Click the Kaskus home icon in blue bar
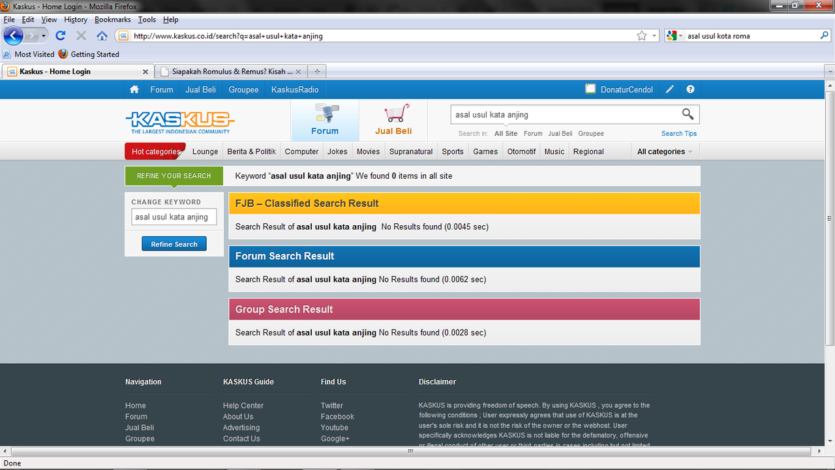The height and width of the screenshot is (470, 835). pyautogui.click(x=134, y=89)
